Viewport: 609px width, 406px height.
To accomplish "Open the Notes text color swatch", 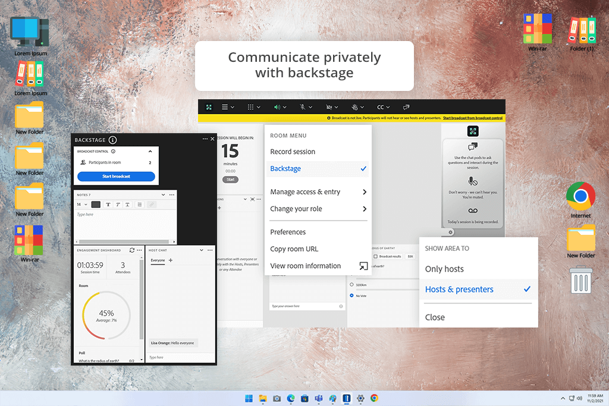I will [x=96, y=204].
